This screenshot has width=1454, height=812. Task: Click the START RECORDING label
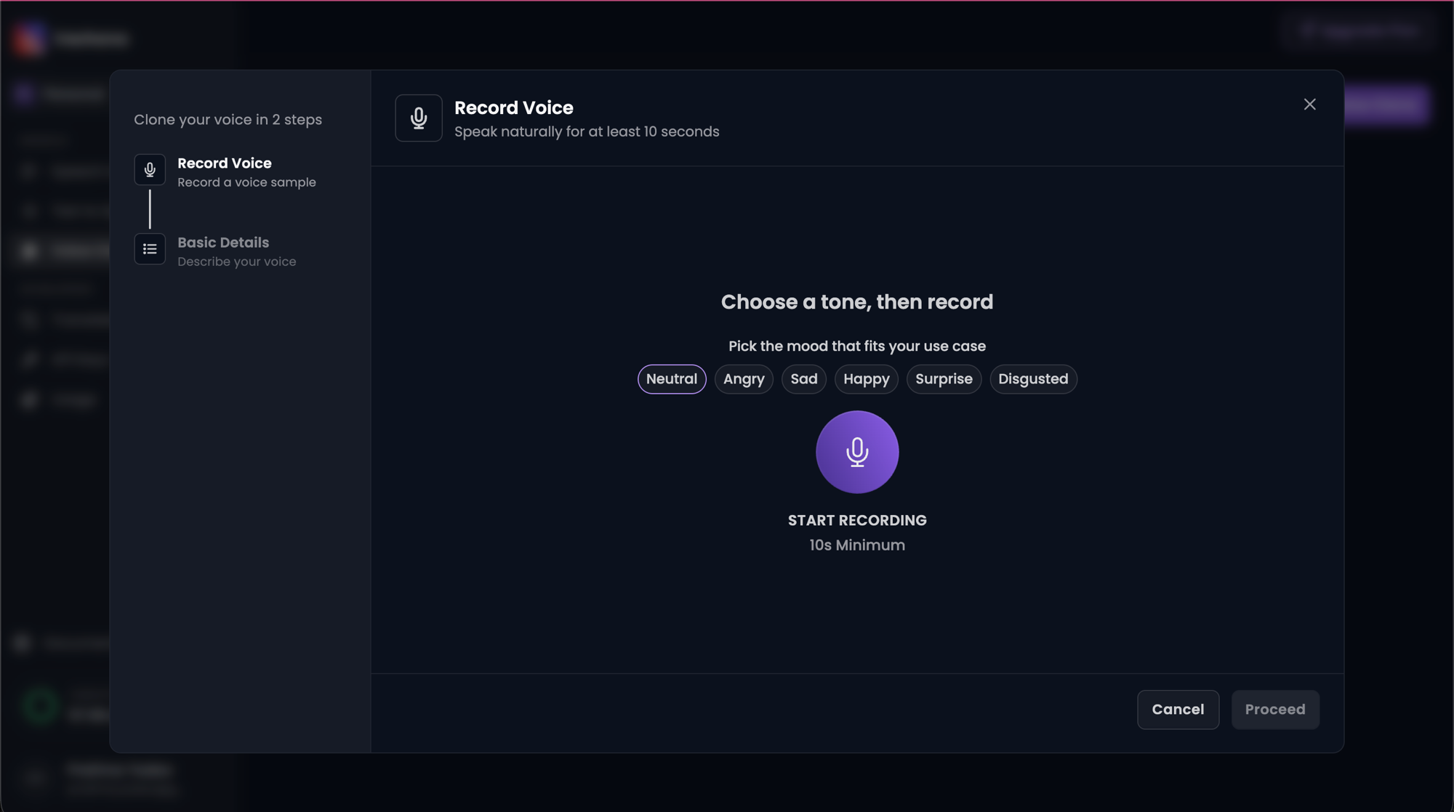click(856, 521)
